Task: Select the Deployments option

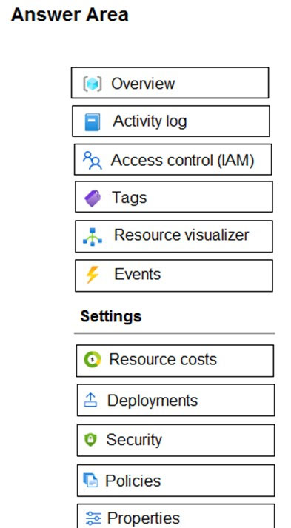Action: [x=175, y=400]
